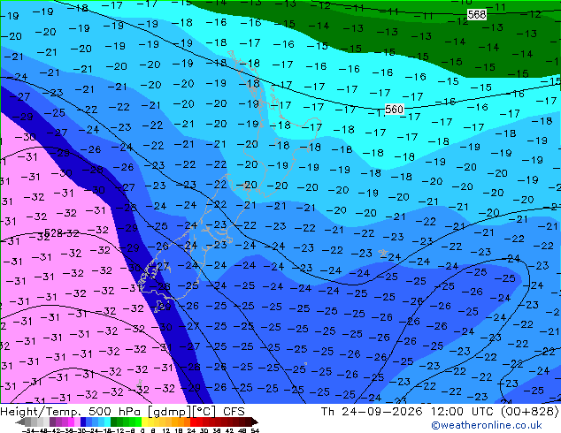Click the 528 height contour label
The width and height of the screenshot is (561, 433).
[x=53, y=233]
